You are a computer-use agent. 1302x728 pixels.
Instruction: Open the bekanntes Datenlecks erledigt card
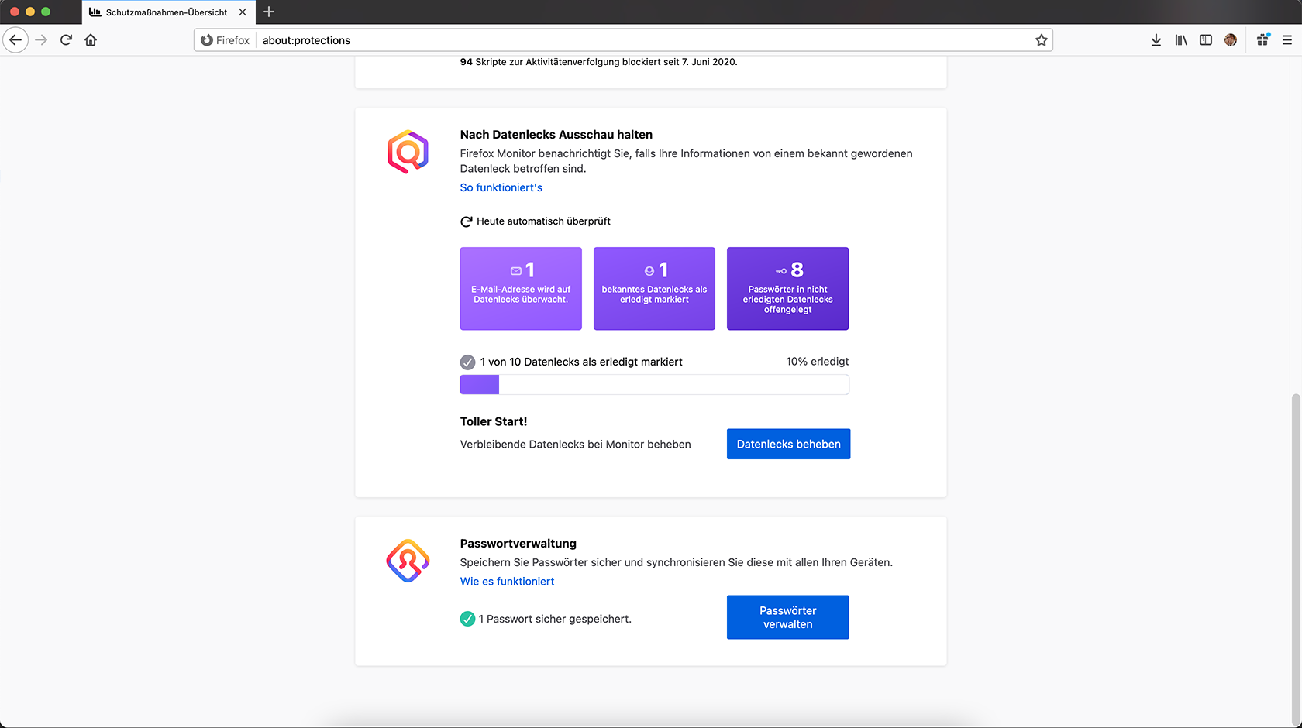[654, 289]
